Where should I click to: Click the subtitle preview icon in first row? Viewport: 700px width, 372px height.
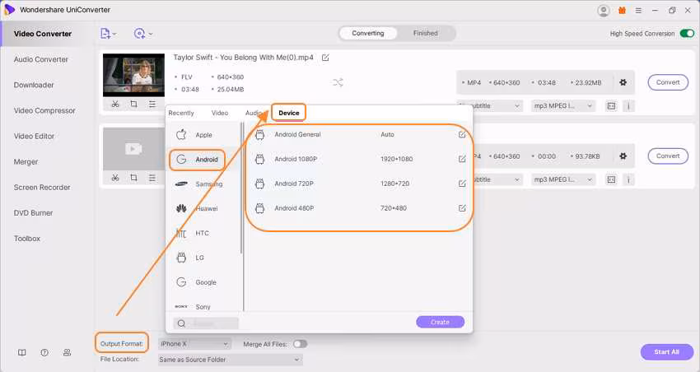click(x=611, y=105)
